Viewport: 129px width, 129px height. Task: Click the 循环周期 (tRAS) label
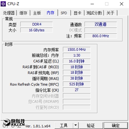click(45, 79)
